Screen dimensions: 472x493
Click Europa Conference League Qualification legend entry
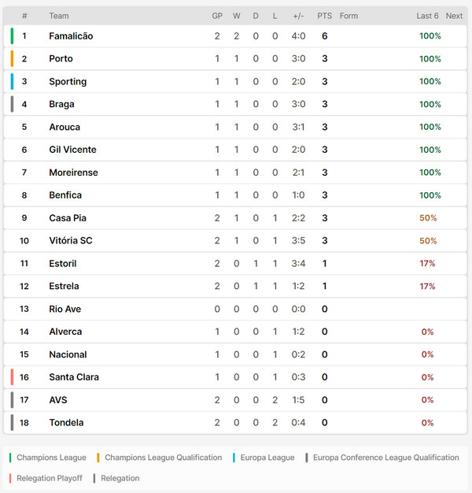click(x=382, y=458)
